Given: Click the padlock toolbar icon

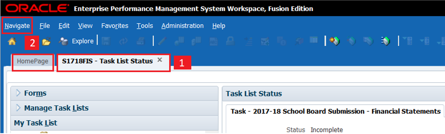Looking at the screenshot, I should [230, 41].
